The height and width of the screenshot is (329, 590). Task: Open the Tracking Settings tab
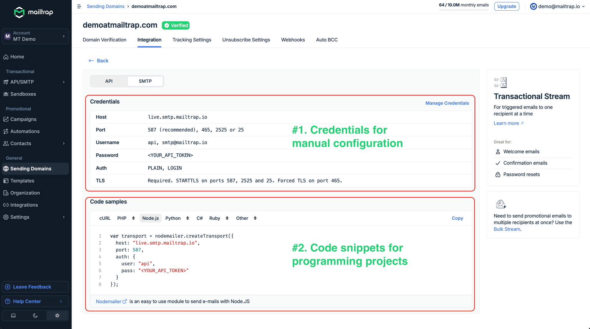point(192,40)
